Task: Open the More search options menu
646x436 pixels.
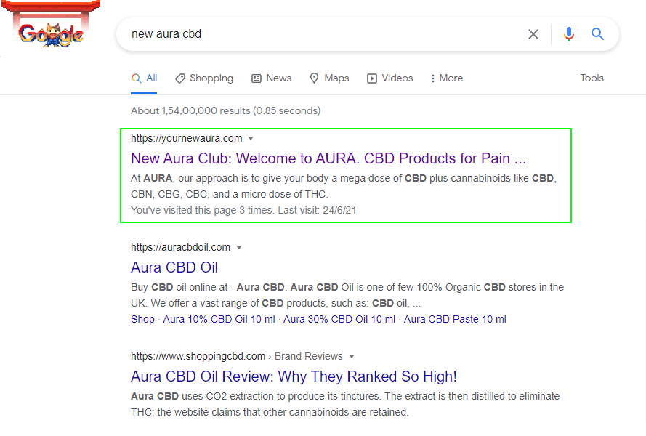Action: tap(447, 78)
